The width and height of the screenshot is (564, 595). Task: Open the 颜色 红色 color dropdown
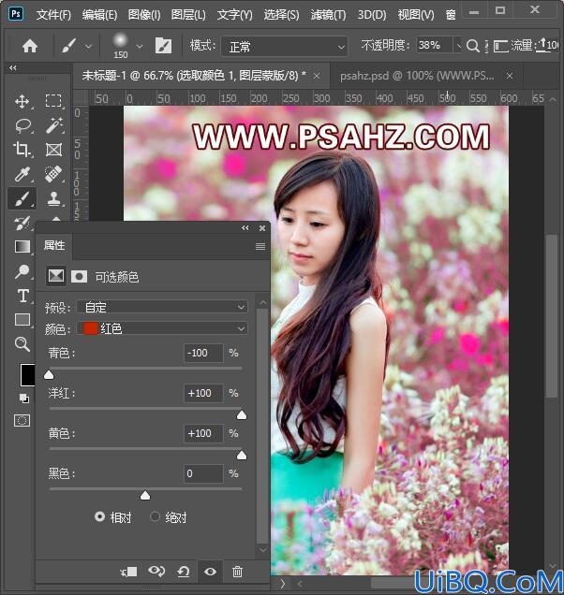162,328
